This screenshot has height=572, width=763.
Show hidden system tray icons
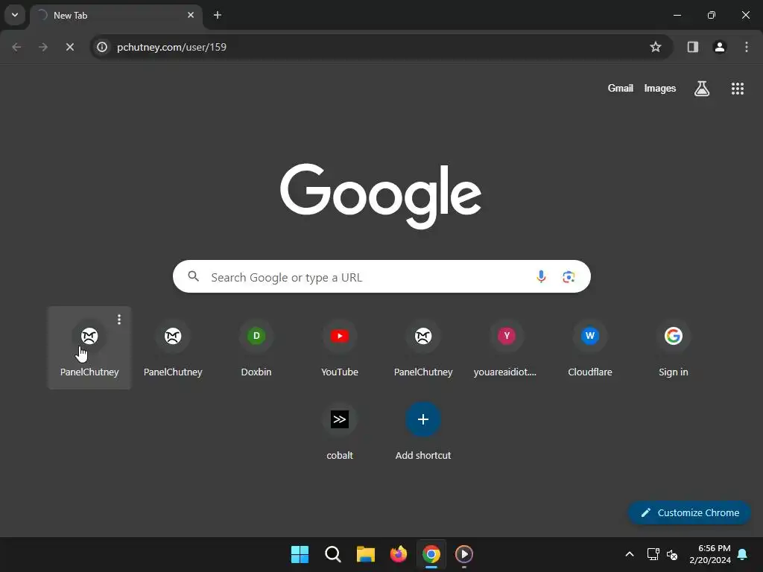[x=629, y=554]
